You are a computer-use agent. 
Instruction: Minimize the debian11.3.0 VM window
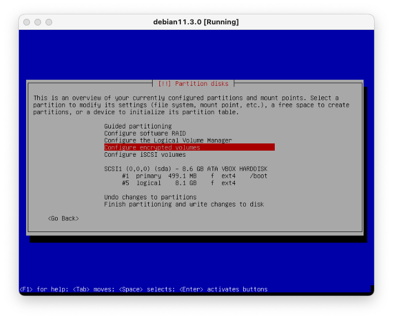tap(38, 22)
